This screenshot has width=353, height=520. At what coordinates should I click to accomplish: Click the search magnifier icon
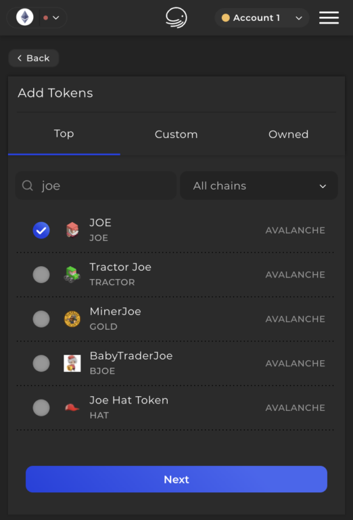[28, 186]
